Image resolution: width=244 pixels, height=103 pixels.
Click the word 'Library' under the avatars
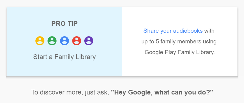click(x=86, y=57)
